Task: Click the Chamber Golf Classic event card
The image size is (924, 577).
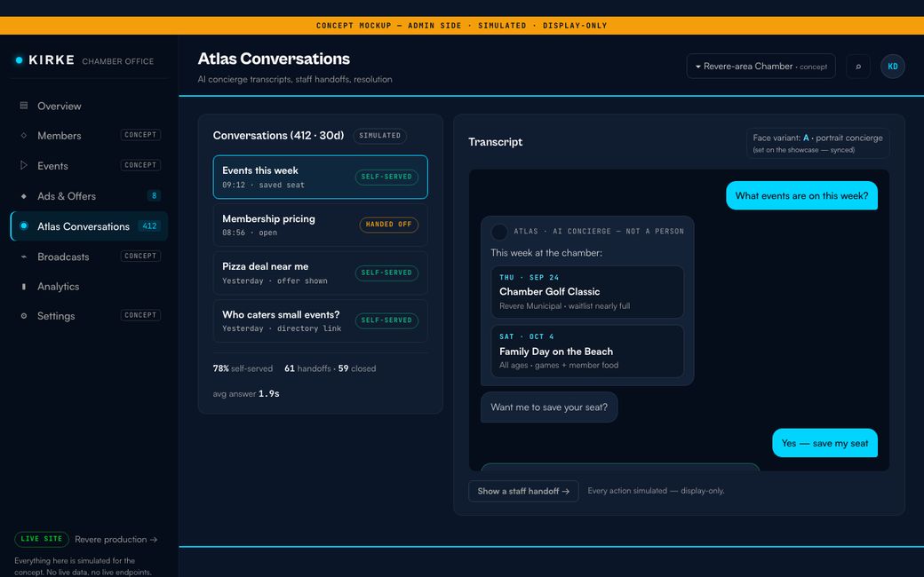Action: 587,292
